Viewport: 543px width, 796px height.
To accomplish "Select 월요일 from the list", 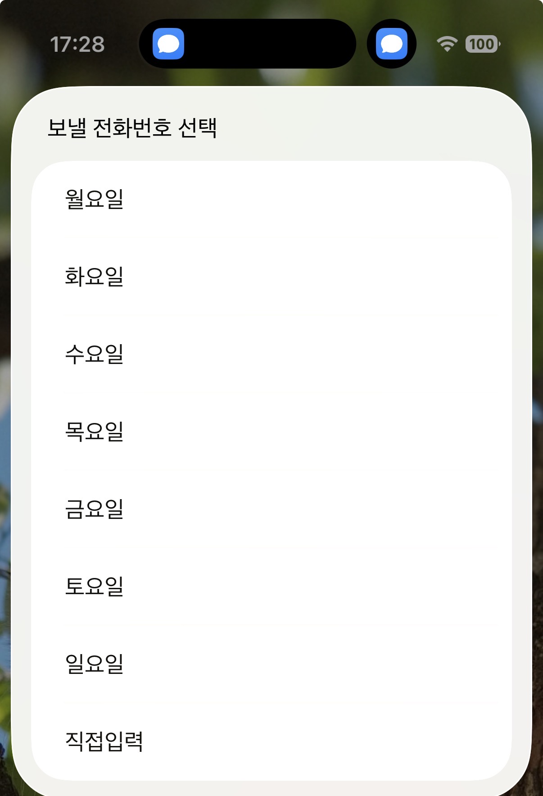I will point(271,200).
